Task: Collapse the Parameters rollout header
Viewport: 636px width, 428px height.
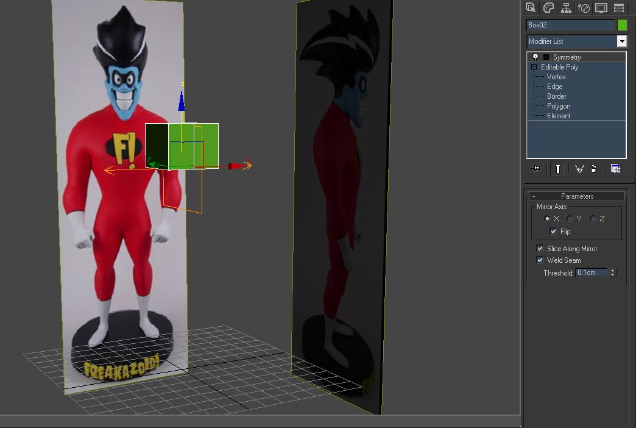Action: [576, 196]
